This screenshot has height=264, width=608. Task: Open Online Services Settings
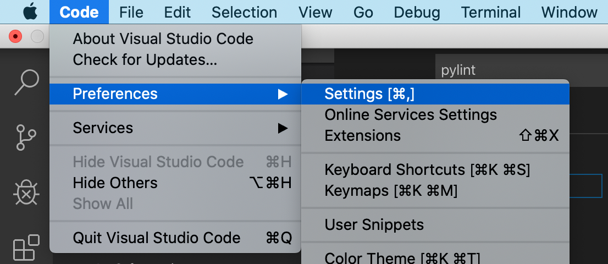(x=411, y=115)
